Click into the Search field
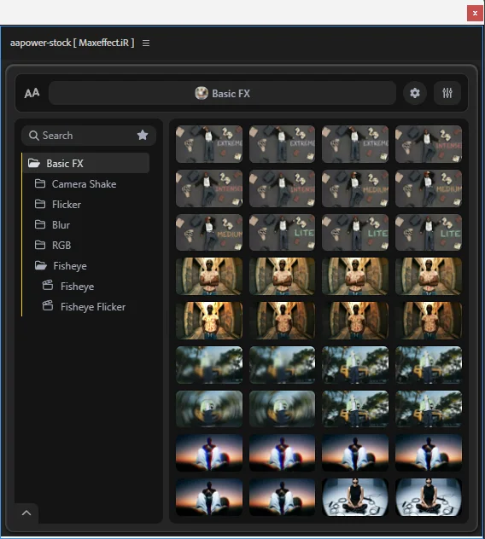This screenshot has width=485, height=539. [89, 135]
